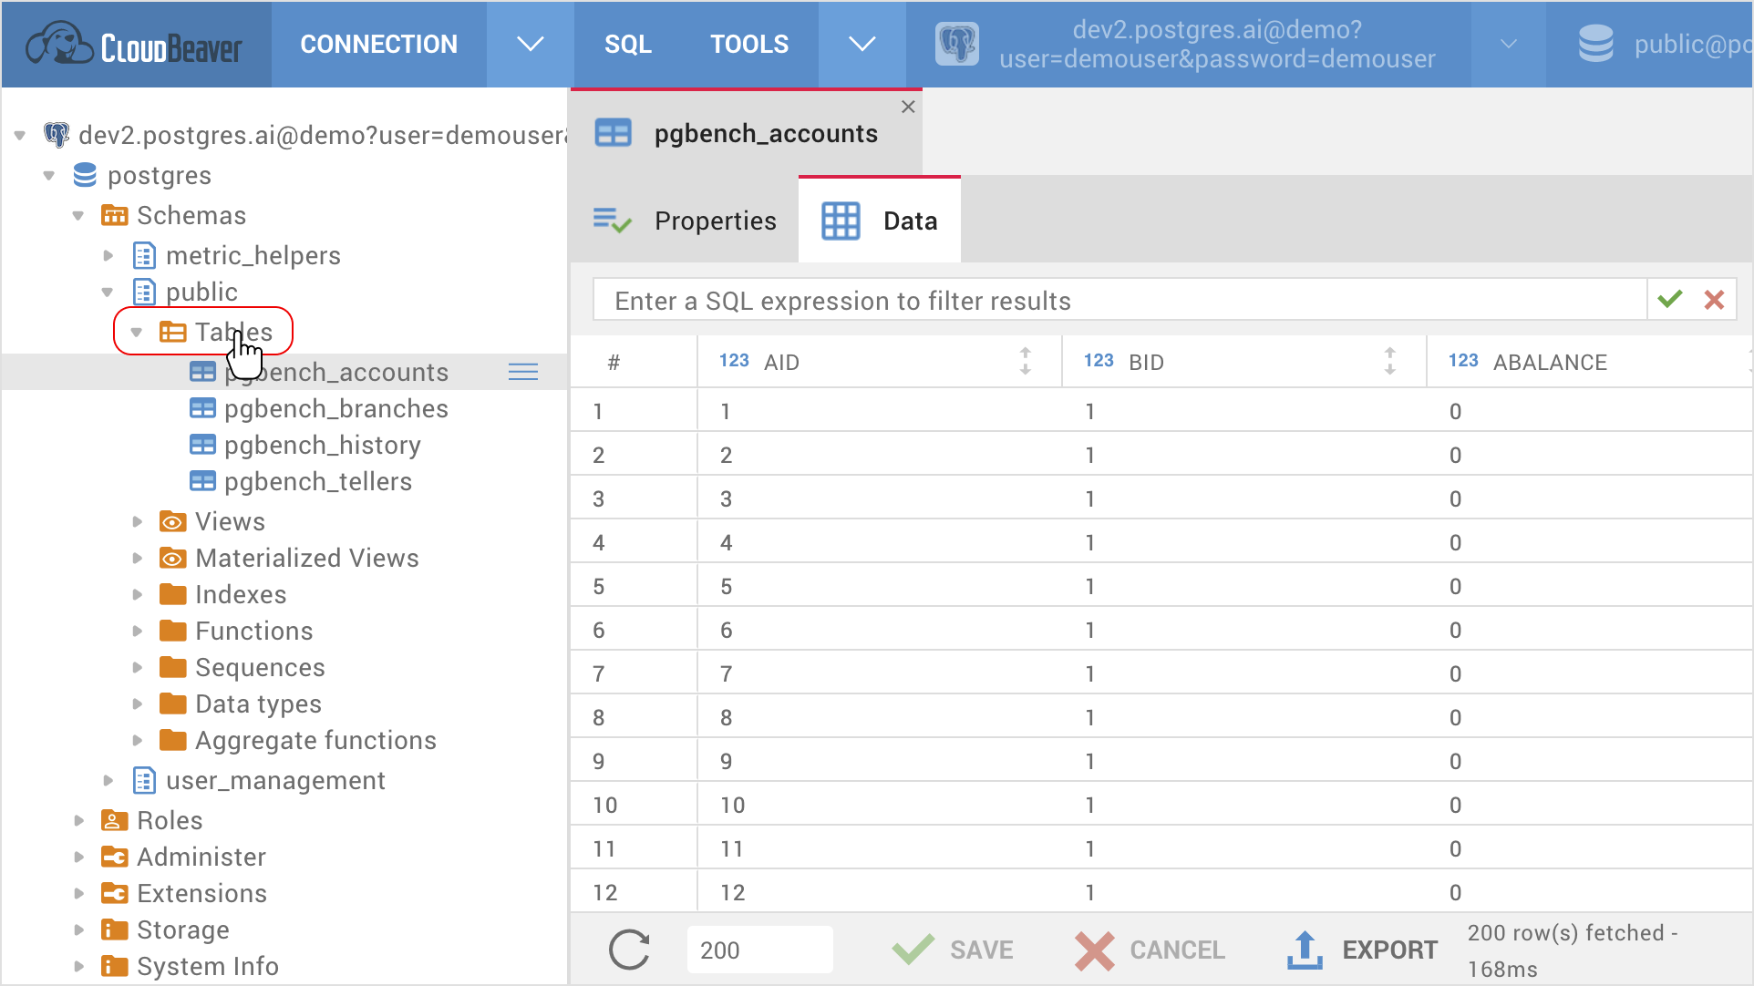Image resolution: width=1754 pixels, height=986 pixels.
Task: Click the SQL filter expression field
Action: click(1119, 301)
